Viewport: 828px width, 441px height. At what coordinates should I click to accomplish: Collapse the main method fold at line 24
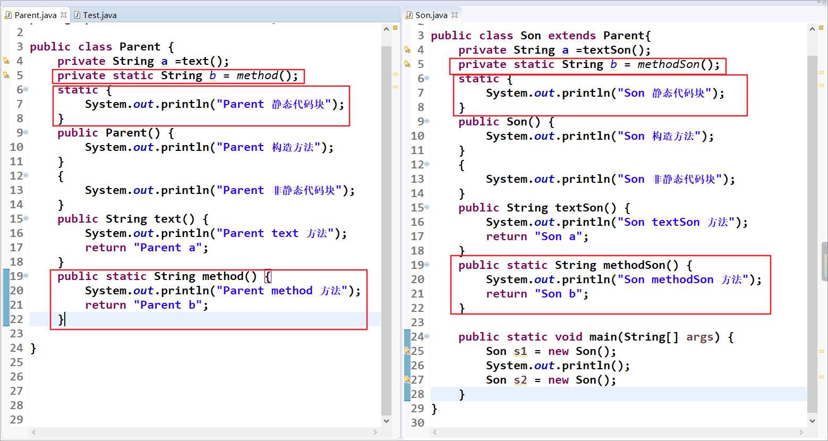(427, 336)
